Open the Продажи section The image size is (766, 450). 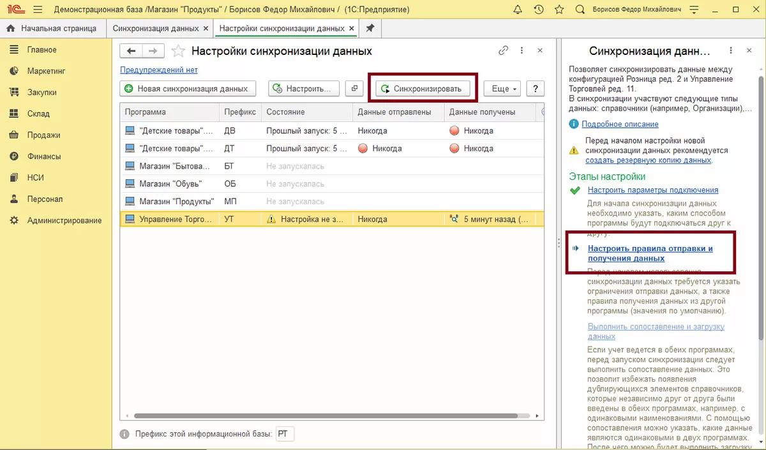pos(43,135)
